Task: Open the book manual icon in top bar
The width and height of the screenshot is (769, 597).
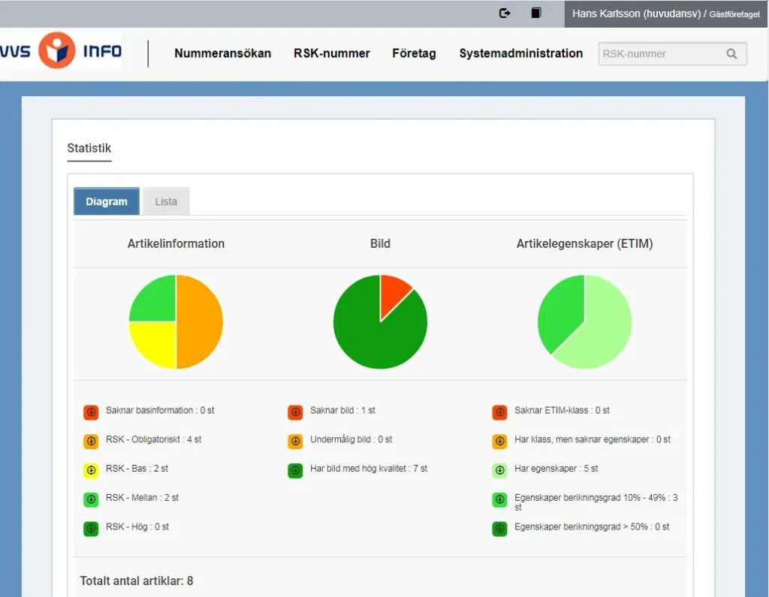Action: click(x=536, y=13)
